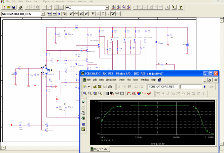Screen dimensions: 224x153
Task: Click the green trace legend marker square
Action: [x=102, y=141]
